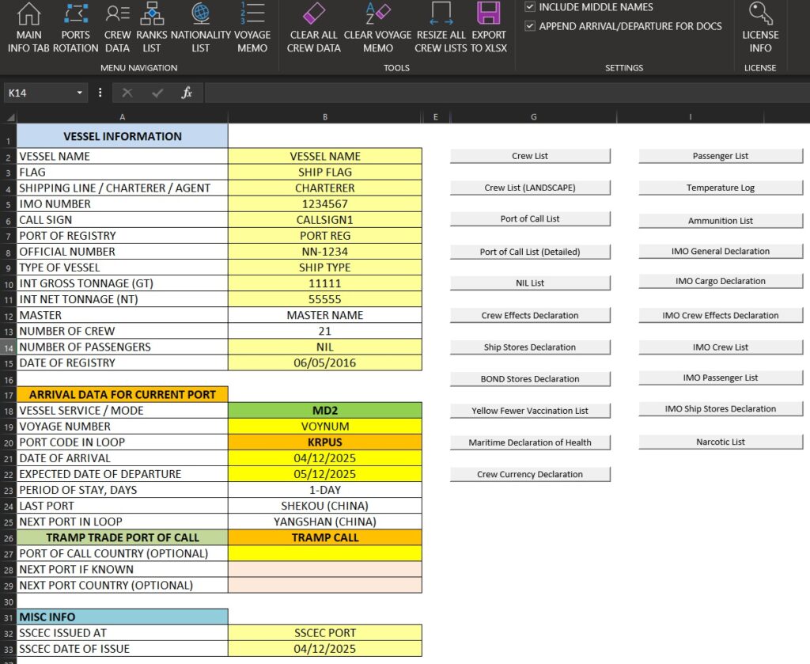Click the Crew List button

coord(530,156)
